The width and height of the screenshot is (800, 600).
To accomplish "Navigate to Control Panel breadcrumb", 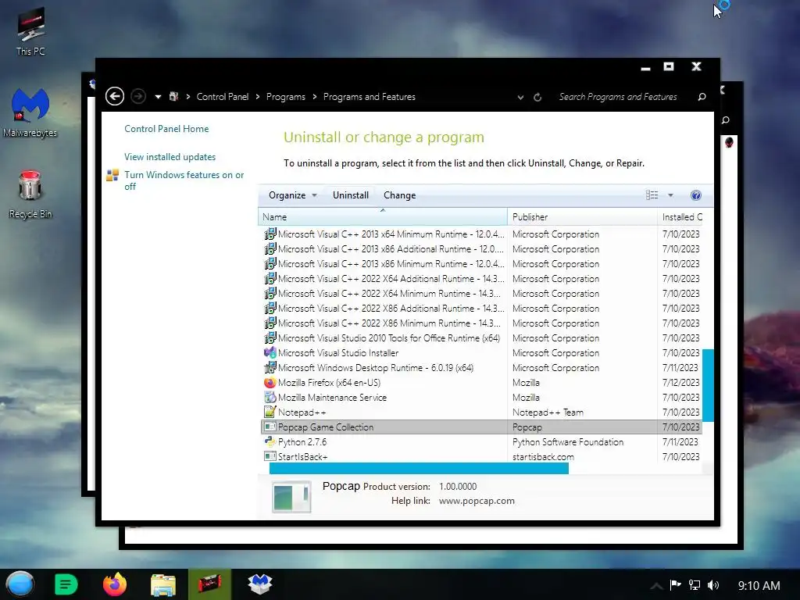I will (x=223, y=97).
